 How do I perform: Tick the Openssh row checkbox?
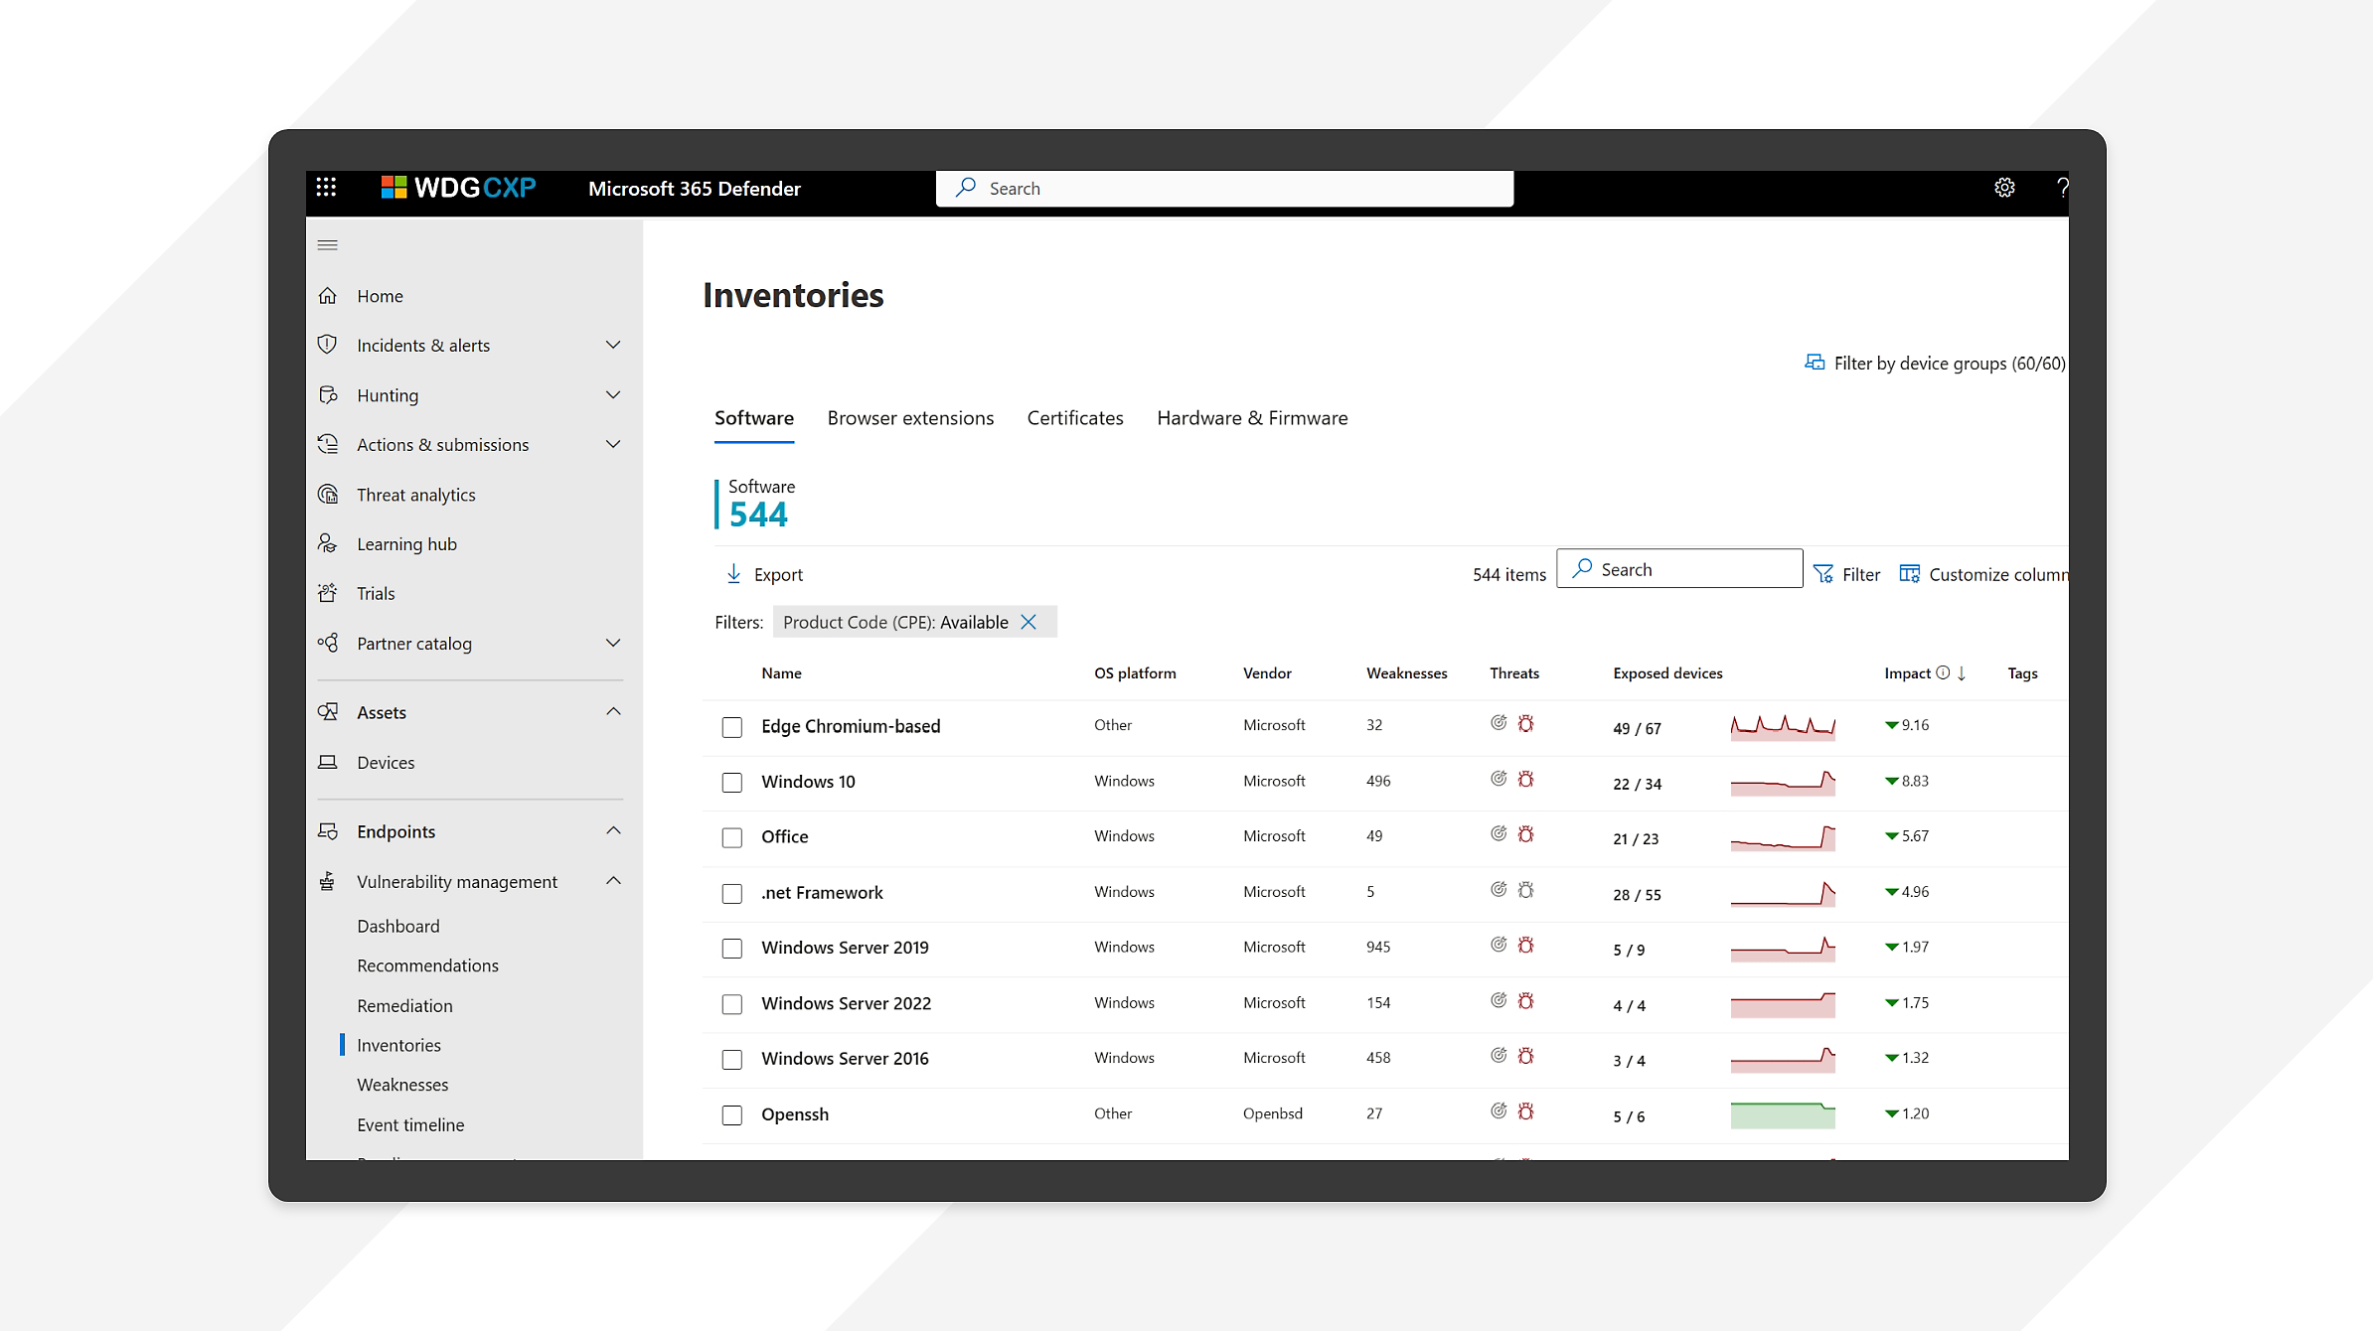(x=732, y=1114)
